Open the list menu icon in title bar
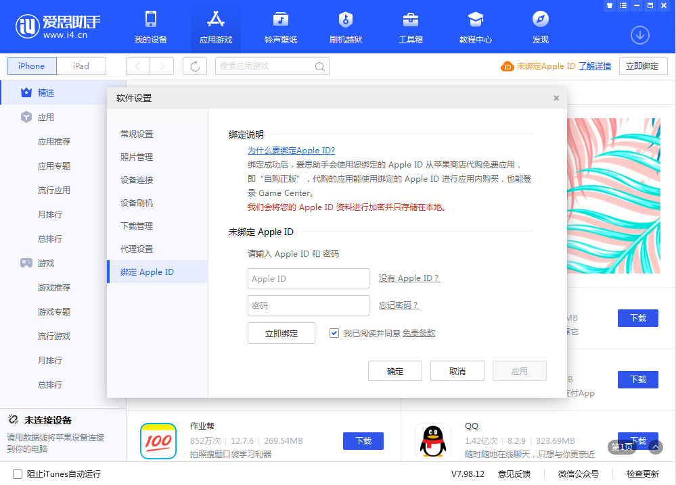Viewport: 676px width, 485px height. [623, 5]
